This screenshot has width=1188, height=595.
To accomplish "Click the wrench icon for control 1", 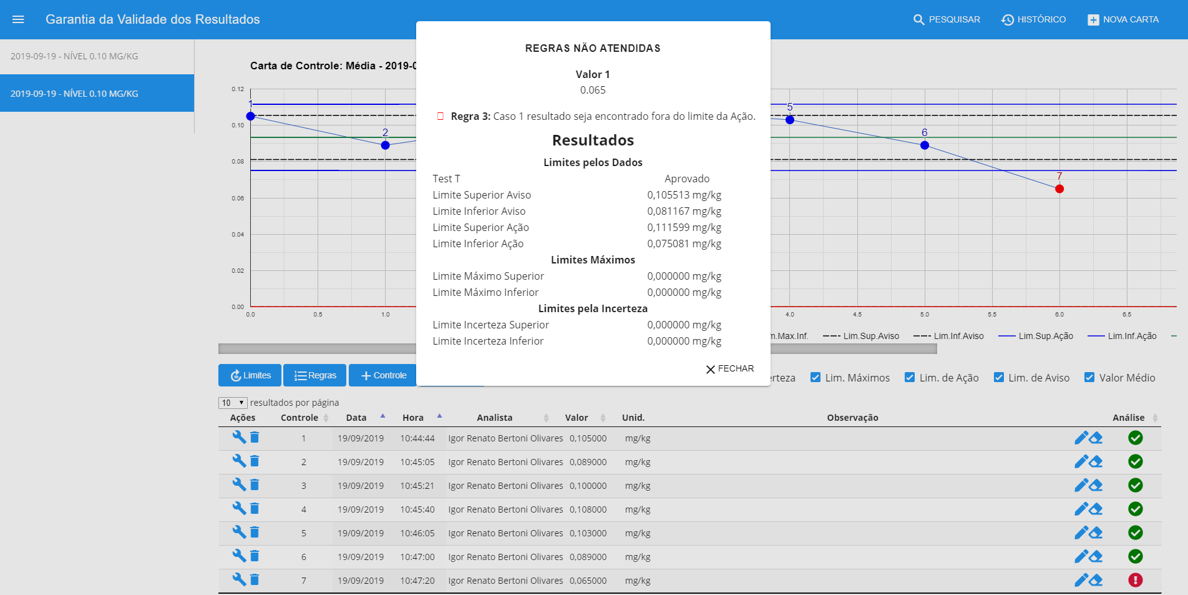I will (x=238, y=437).
